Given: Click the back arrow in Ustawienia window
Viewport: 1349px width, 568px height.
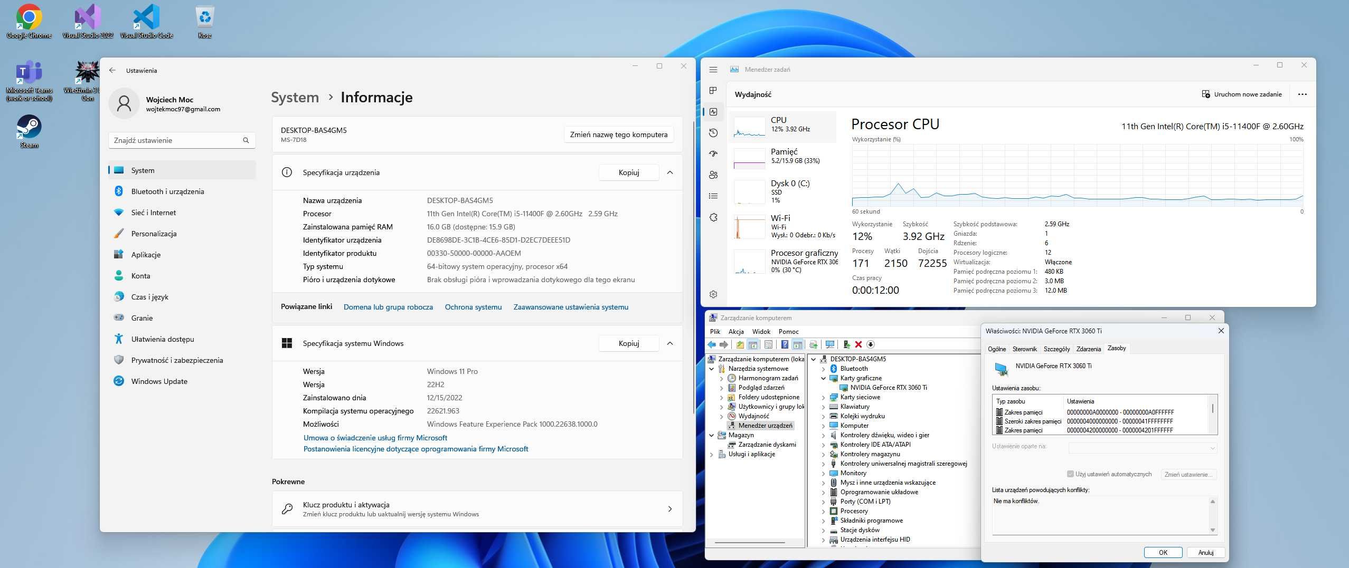Looking at the screenshot, I should coord(112,70).
